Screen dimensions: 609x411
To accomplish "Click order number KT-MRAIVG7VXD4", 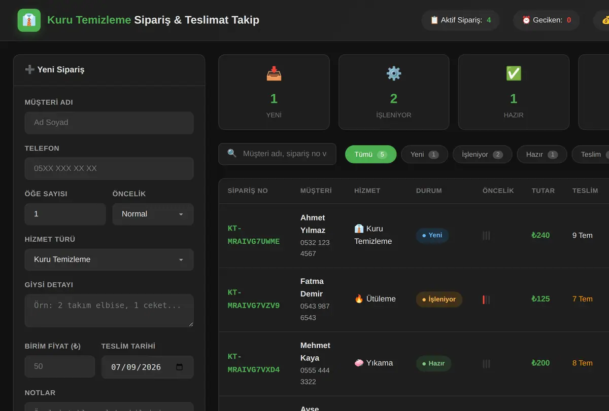I will [254, 363].
